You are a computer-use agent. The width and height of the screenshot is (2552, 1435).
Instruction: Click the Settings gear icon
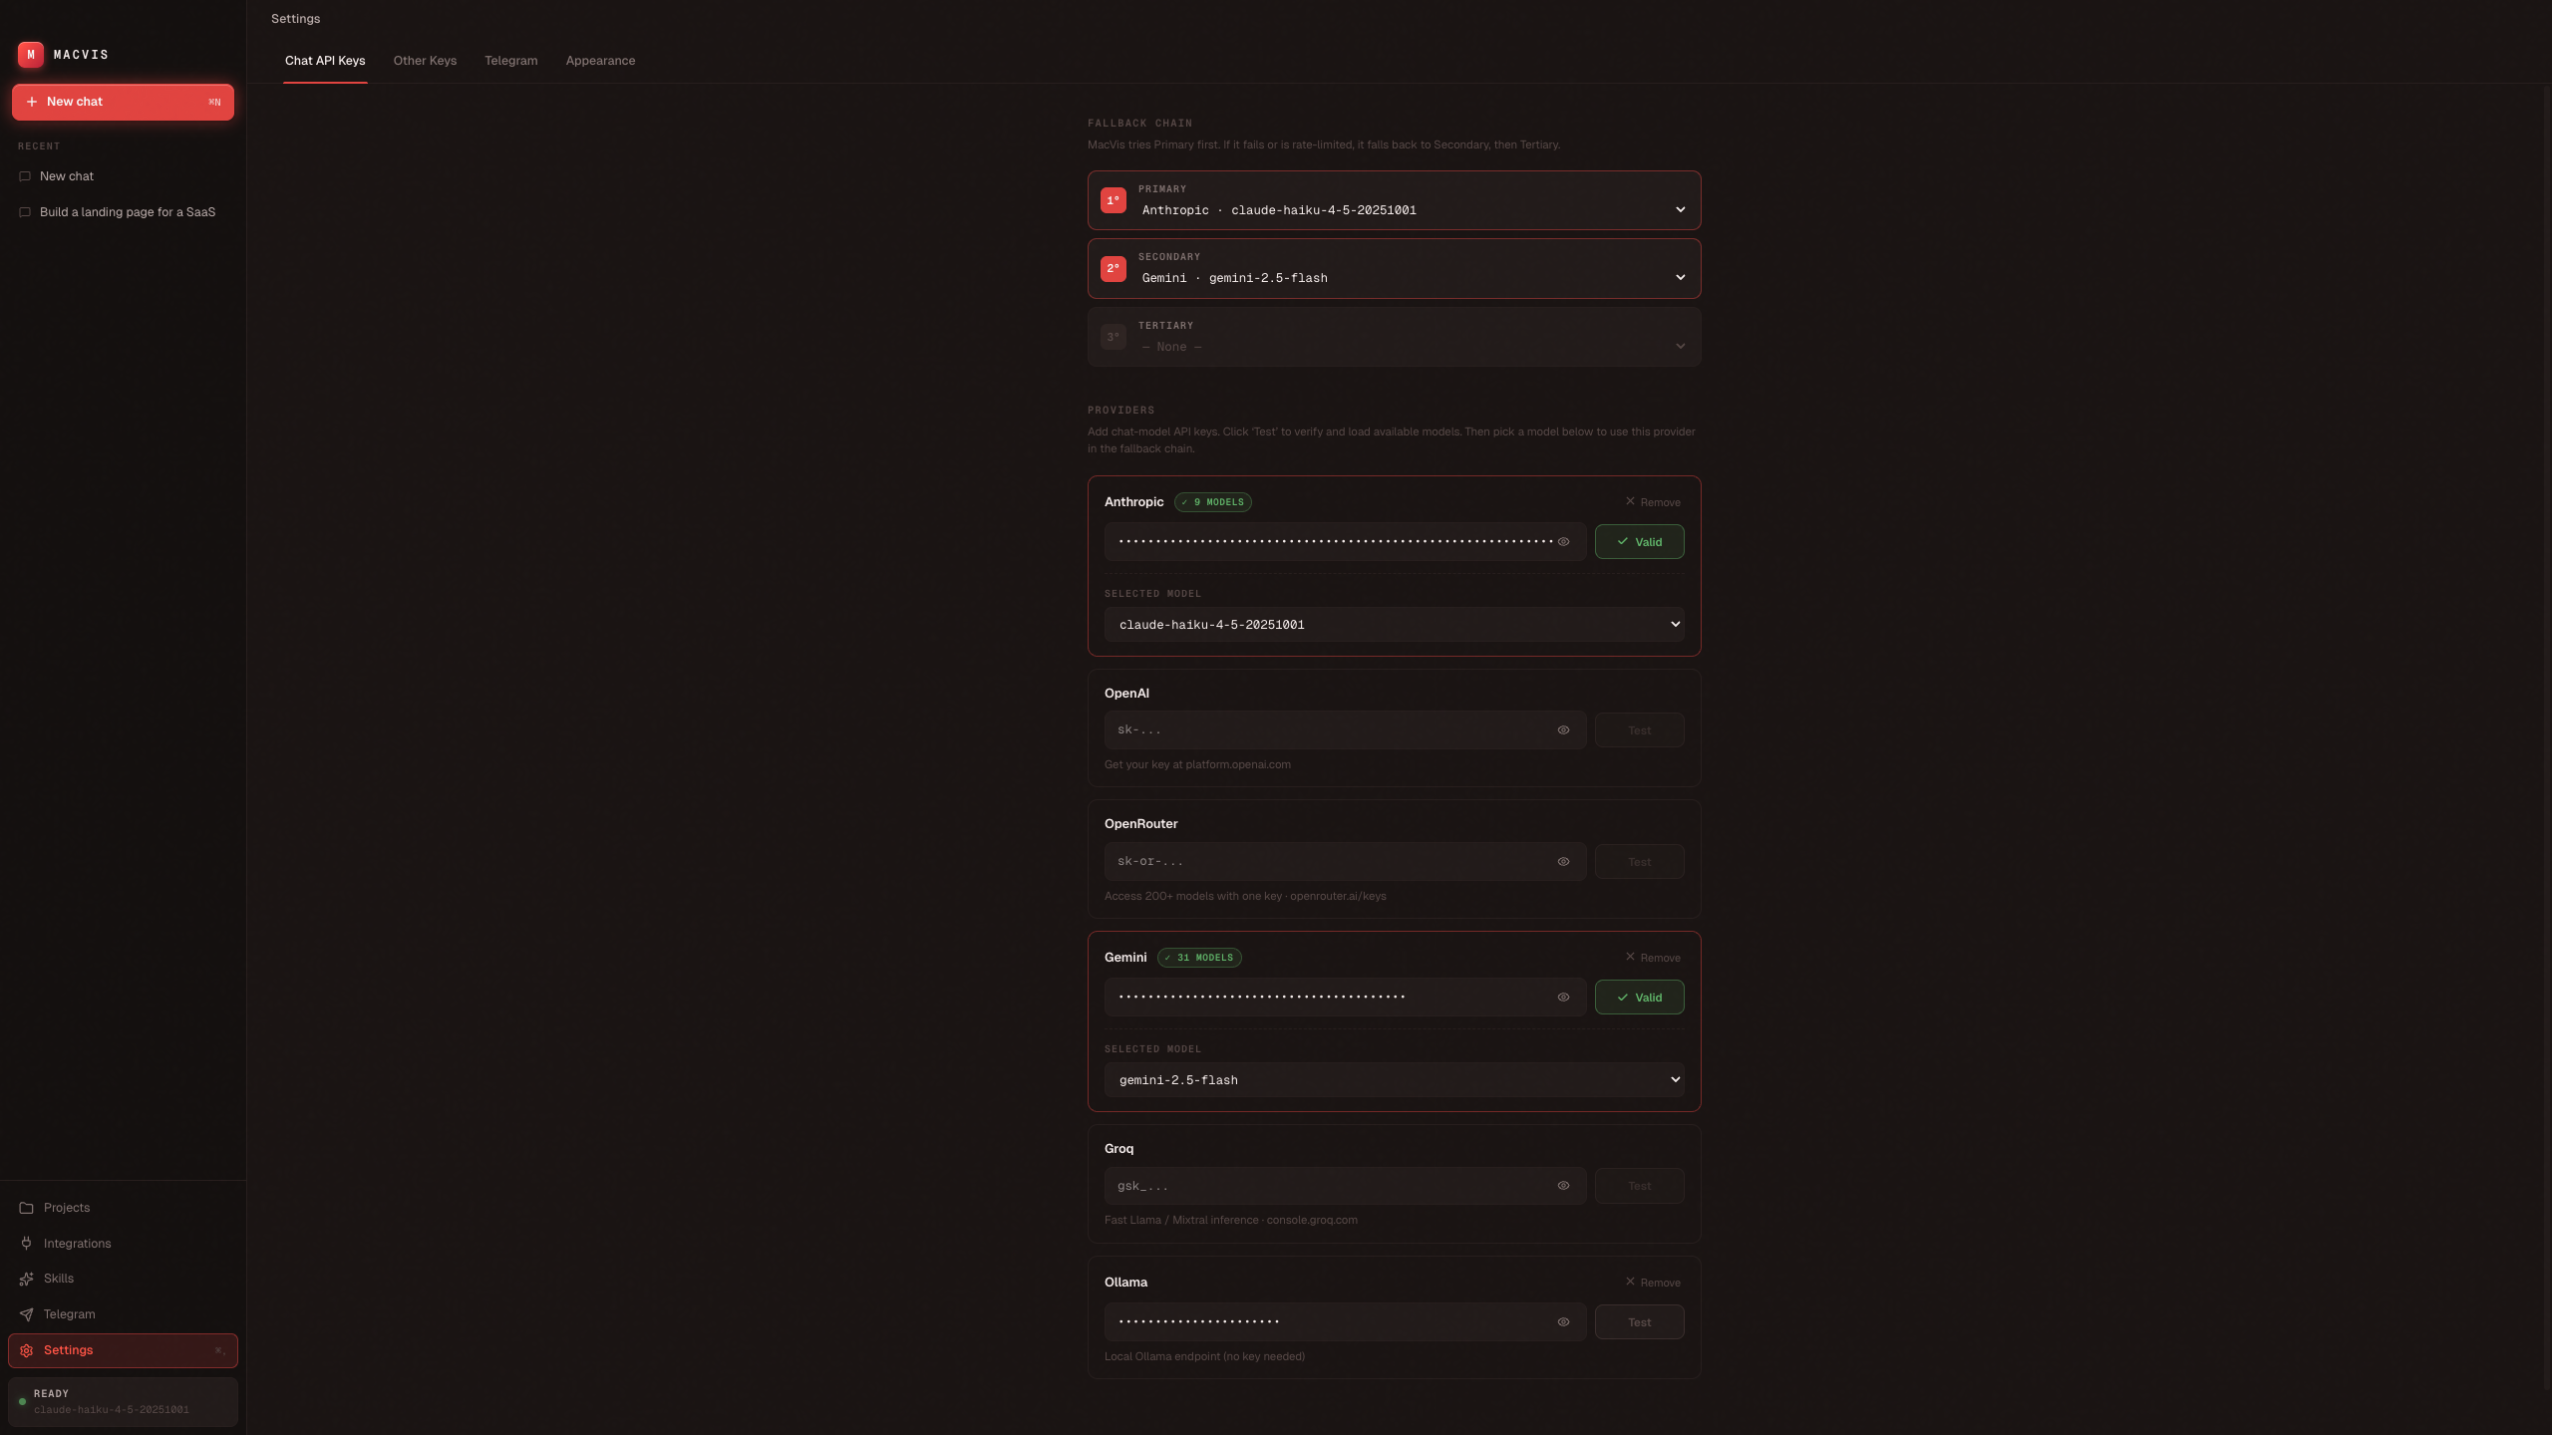(x=27, y=1350)
